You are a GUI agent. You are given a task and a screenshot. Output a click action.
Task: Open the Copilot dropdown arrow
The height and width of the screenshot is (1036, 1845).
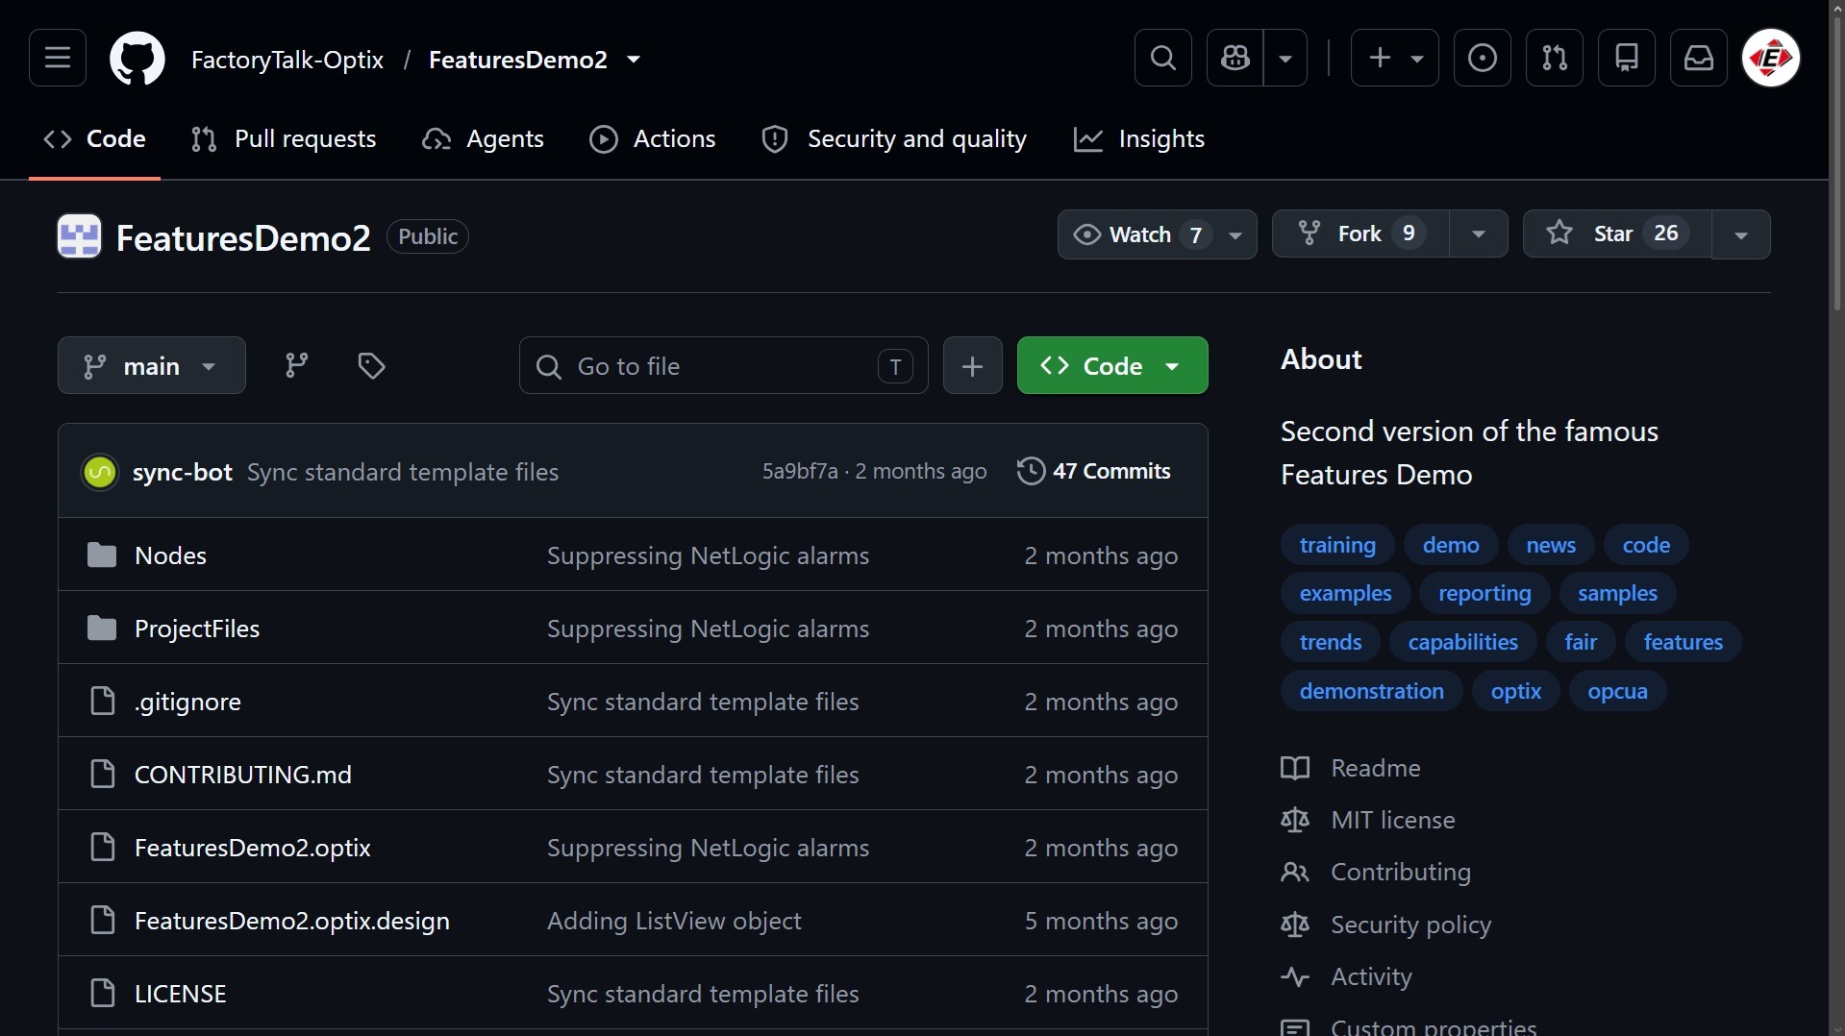1285,59
